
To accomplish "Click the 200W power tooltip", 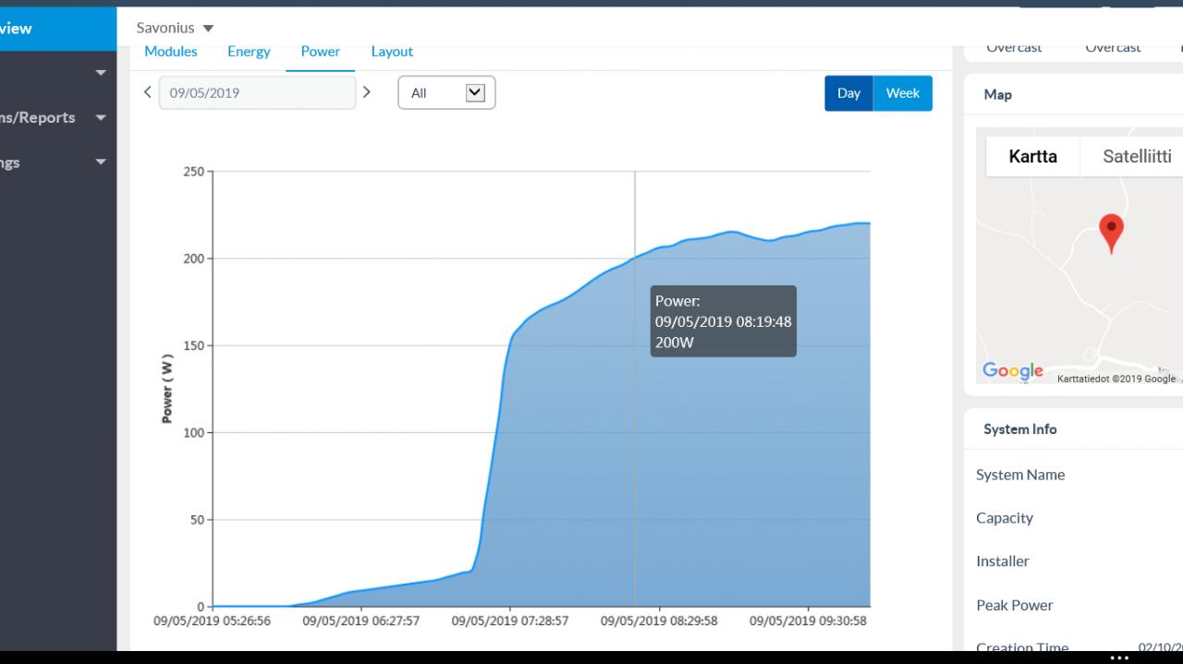I will coord(724,321).
